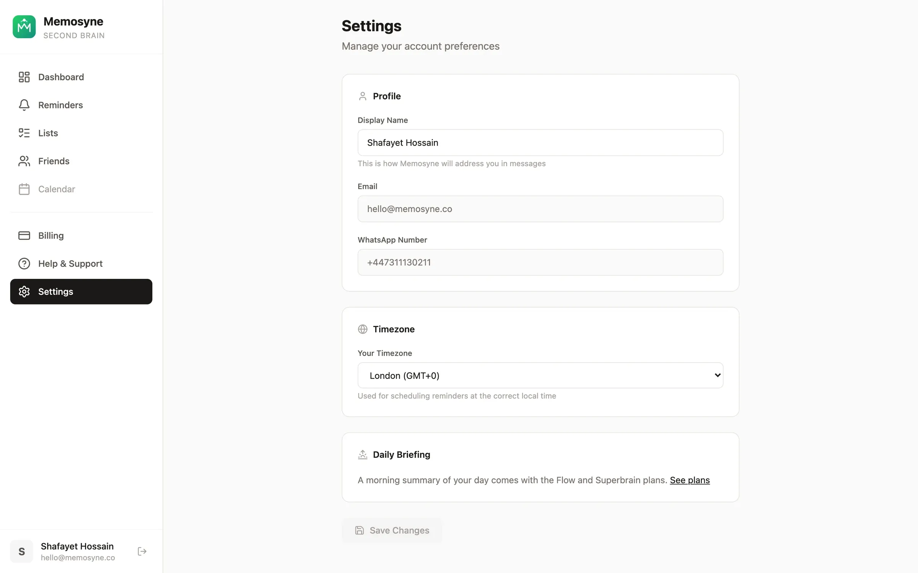The width and height of the screenshot is (918, 573).
Task: Navigate to Friends
Action: point(81,161)
